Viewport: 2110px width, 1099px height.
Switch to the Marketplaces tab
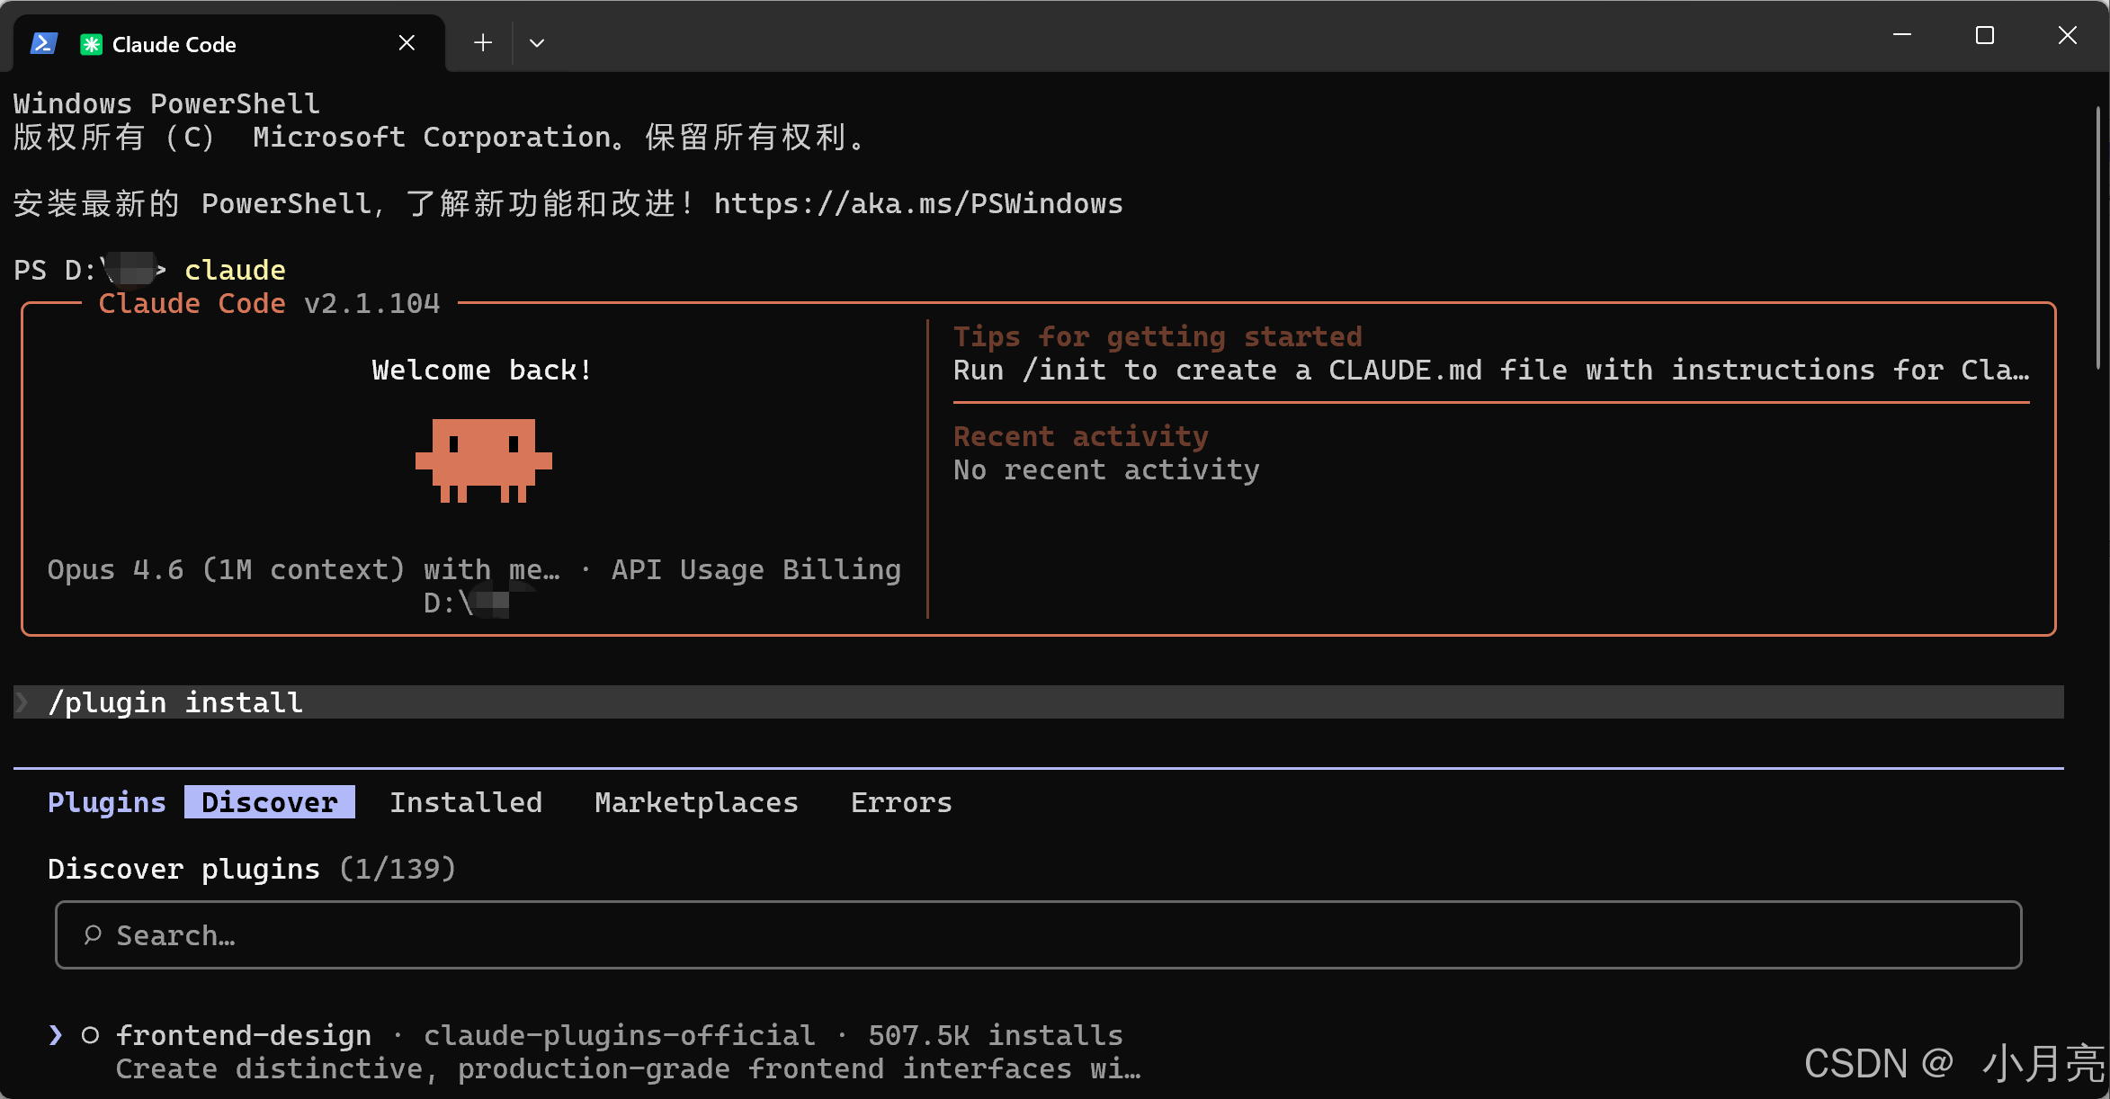pyautogui.click(x=697, y=802)
